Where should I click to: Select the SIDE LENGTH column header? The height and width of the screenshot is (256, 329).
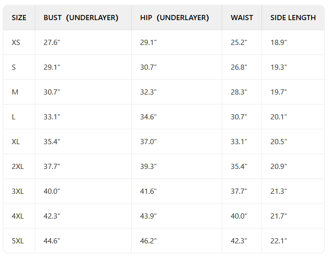[293, 18]
